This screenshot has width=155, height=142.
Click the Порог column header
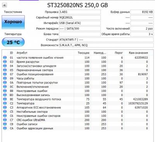119,53
